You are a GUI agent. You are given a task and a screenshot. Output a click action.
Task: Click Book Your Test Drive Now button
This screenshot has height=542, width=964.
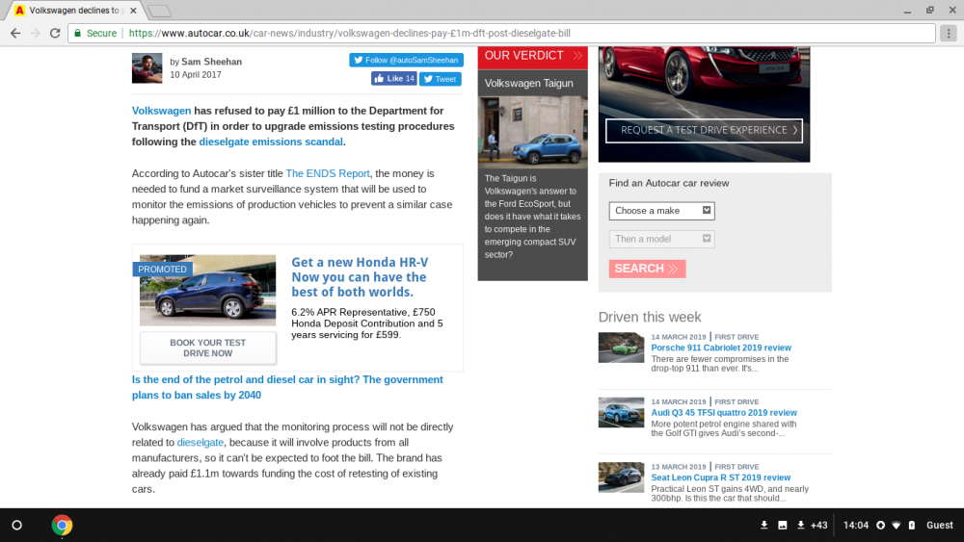pyautogui.click(x=208, y=348)
